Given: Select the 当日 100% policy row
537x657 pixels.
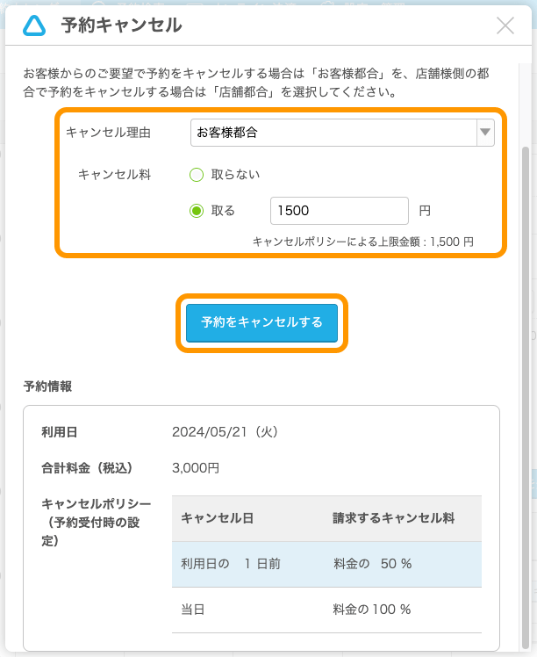Looking at the screenshot, I should [326, 610].
